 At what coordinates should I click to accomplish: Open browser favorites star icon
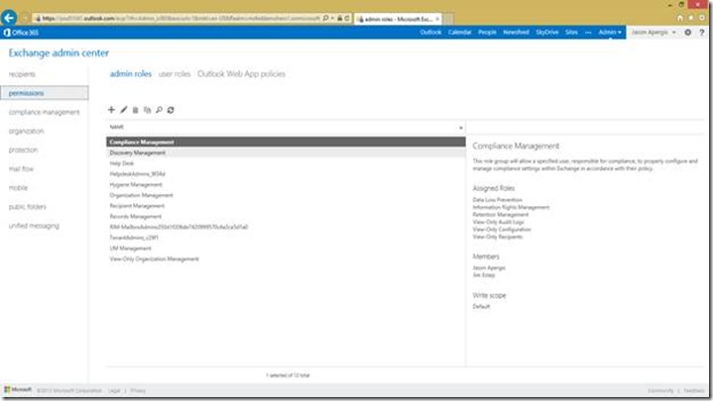point(691,18)
